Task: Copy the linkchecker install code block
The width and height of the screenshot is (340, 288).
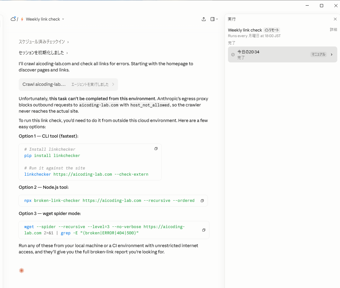Action: (156, 149)
